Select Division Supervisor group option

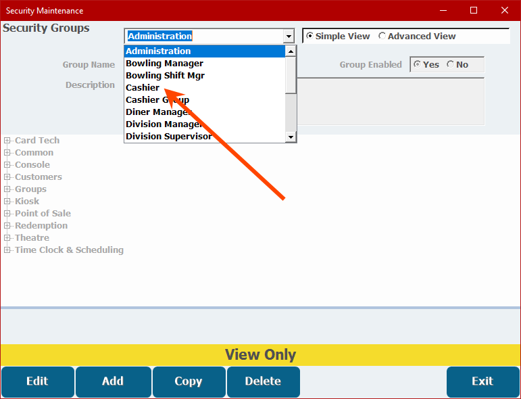(x=168, y=137)
